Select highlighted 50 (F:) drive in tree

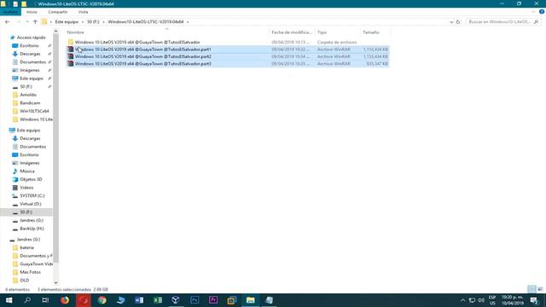point(26,212)
